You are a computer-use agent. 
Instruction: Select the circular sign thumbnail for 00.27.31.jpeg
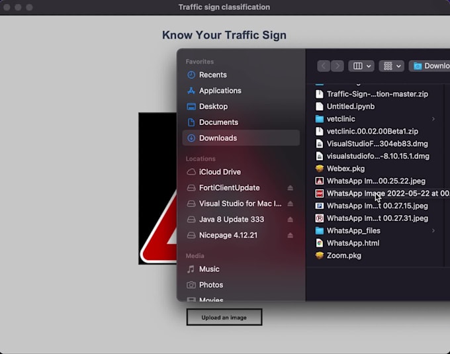pyautogui.click(x=320, y=218)
